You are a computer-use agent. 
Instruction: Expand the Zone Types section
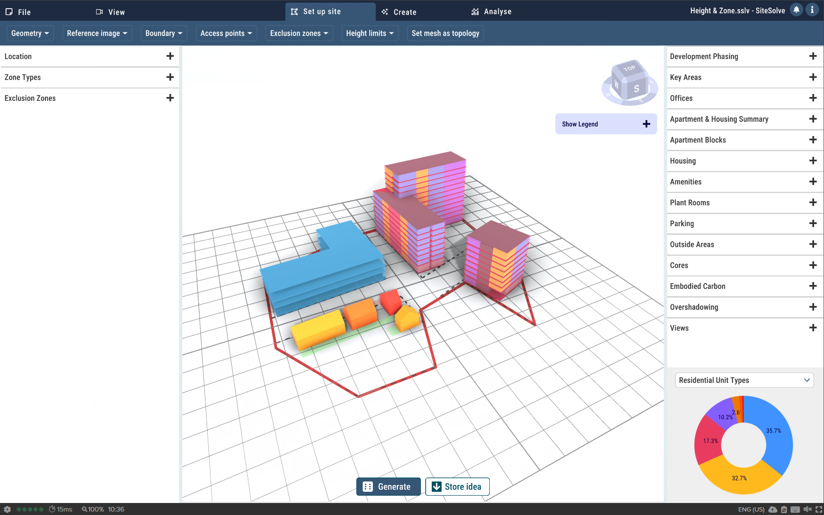click(x=170, y=77)
